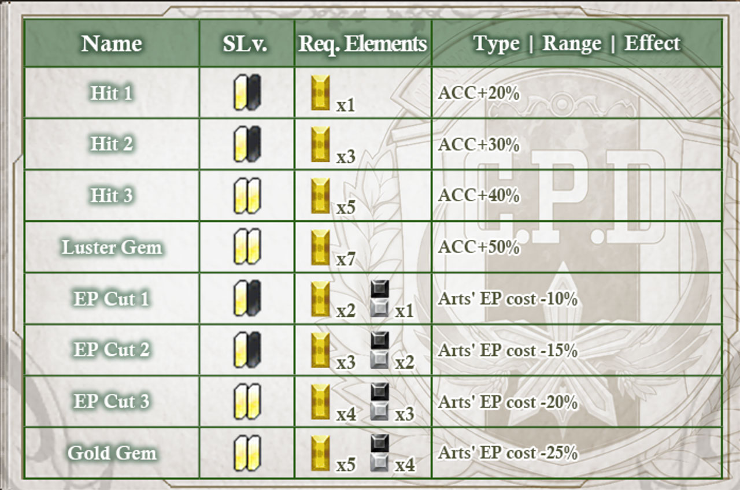The image size is (740, 490).
Task: Click Luster Gem's gold element icon
Action: 320,247
